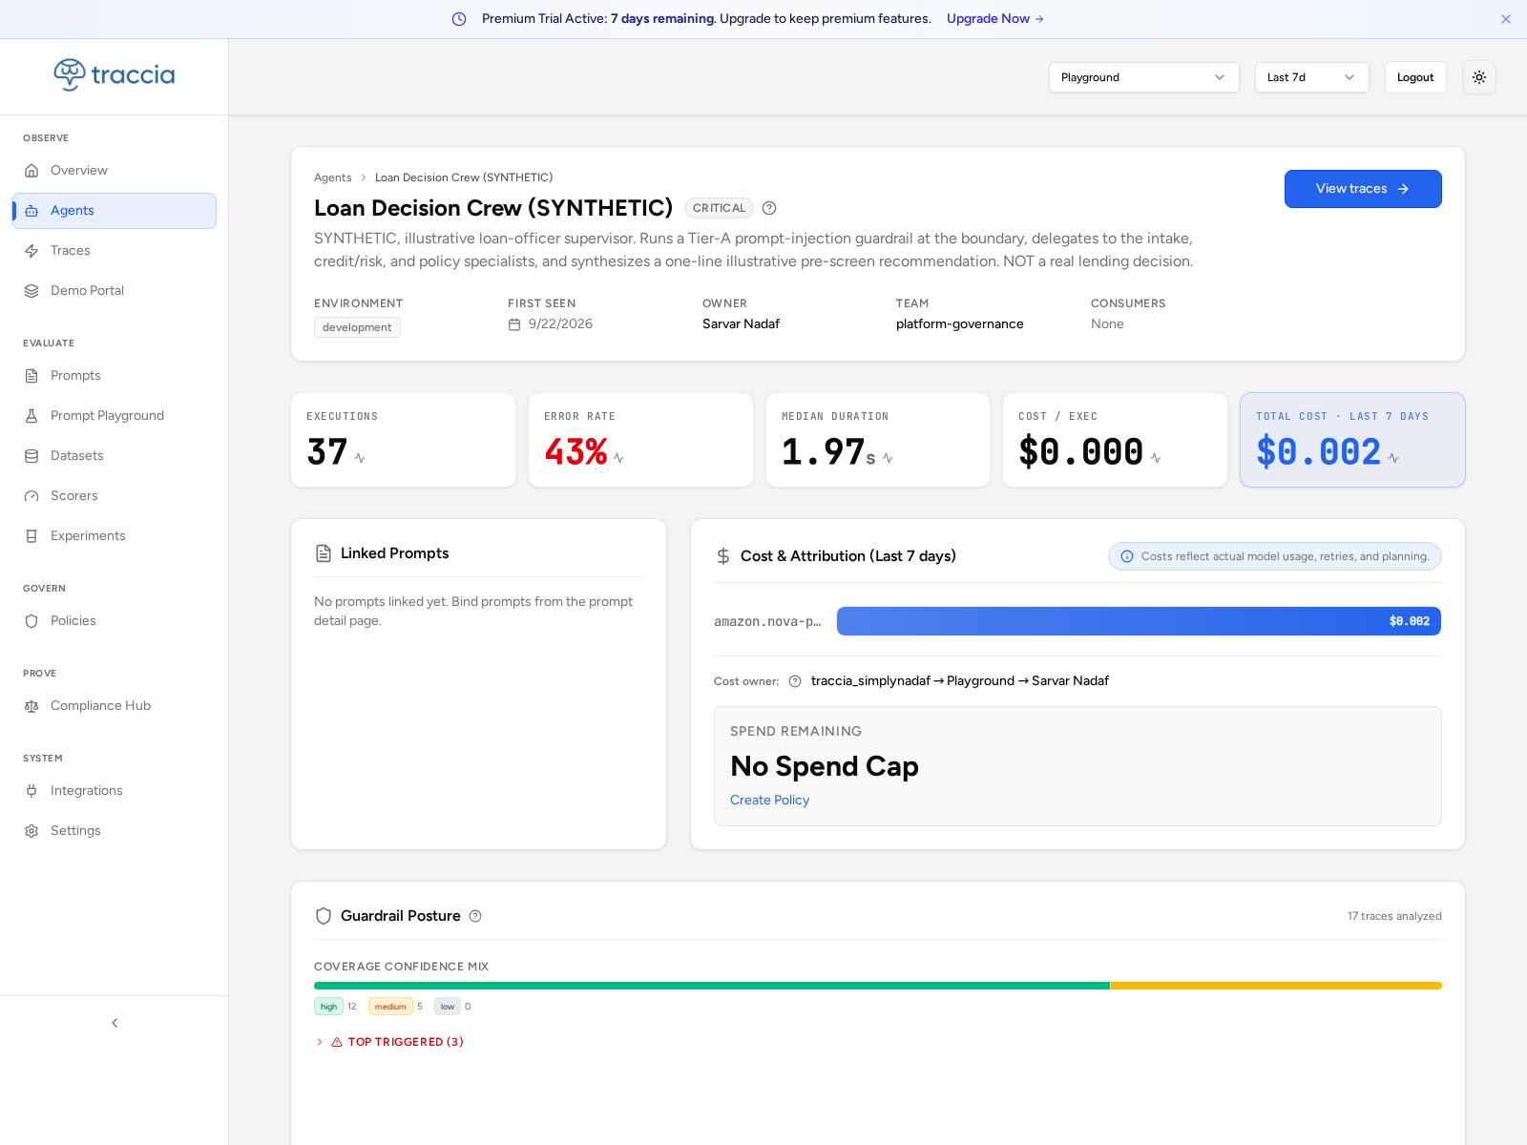
Task: Click help icon next to CRITICAL badge
Action: (x=769, y=208)
